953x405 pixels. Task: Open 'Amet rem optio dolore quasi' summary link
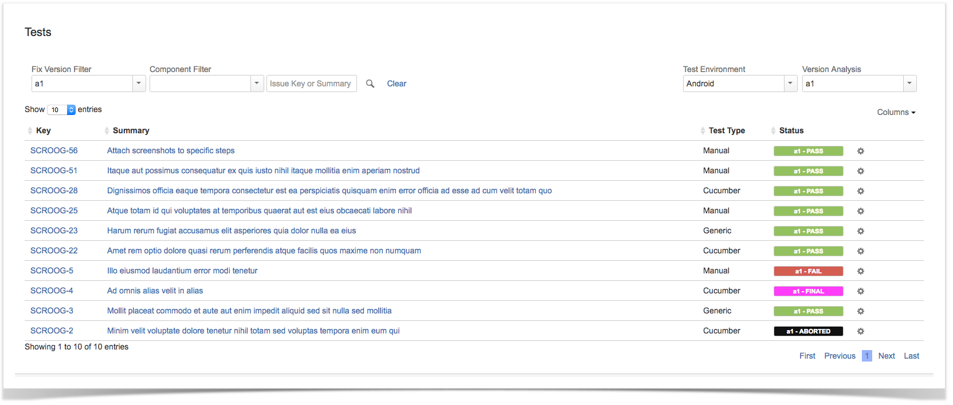point(264,251)
